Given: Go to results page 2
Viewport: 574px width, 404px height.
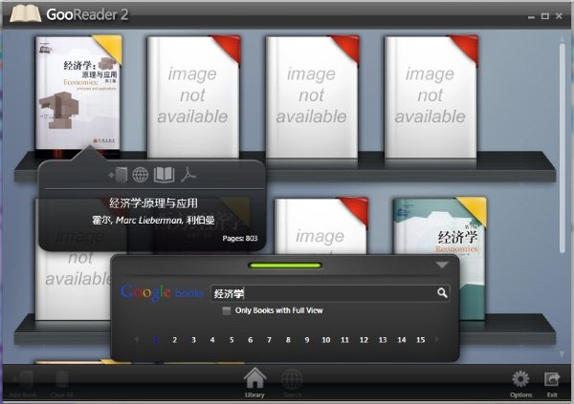Looking at the screenshot, I should [x=175, y=340].
